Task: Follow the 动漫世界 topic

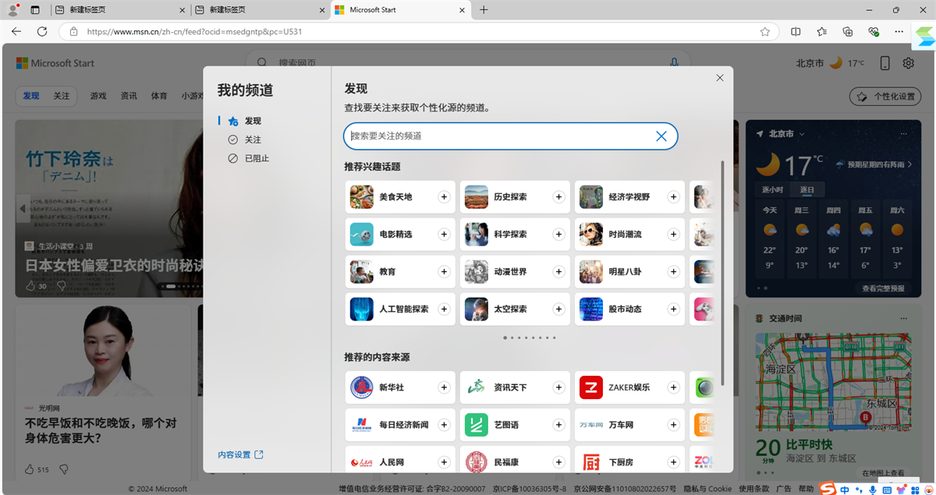Action: click(558, 272)
